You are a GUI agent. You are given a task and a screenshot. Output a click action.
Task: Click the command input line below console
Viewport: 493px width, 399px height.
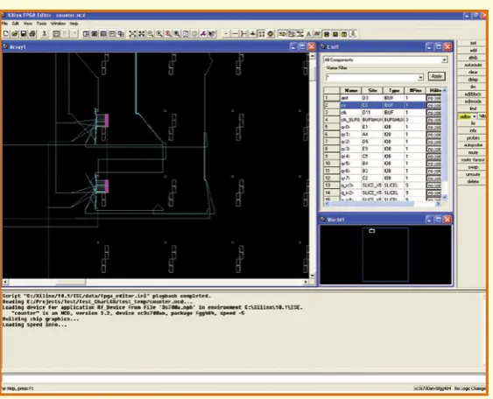coord(243,379)
